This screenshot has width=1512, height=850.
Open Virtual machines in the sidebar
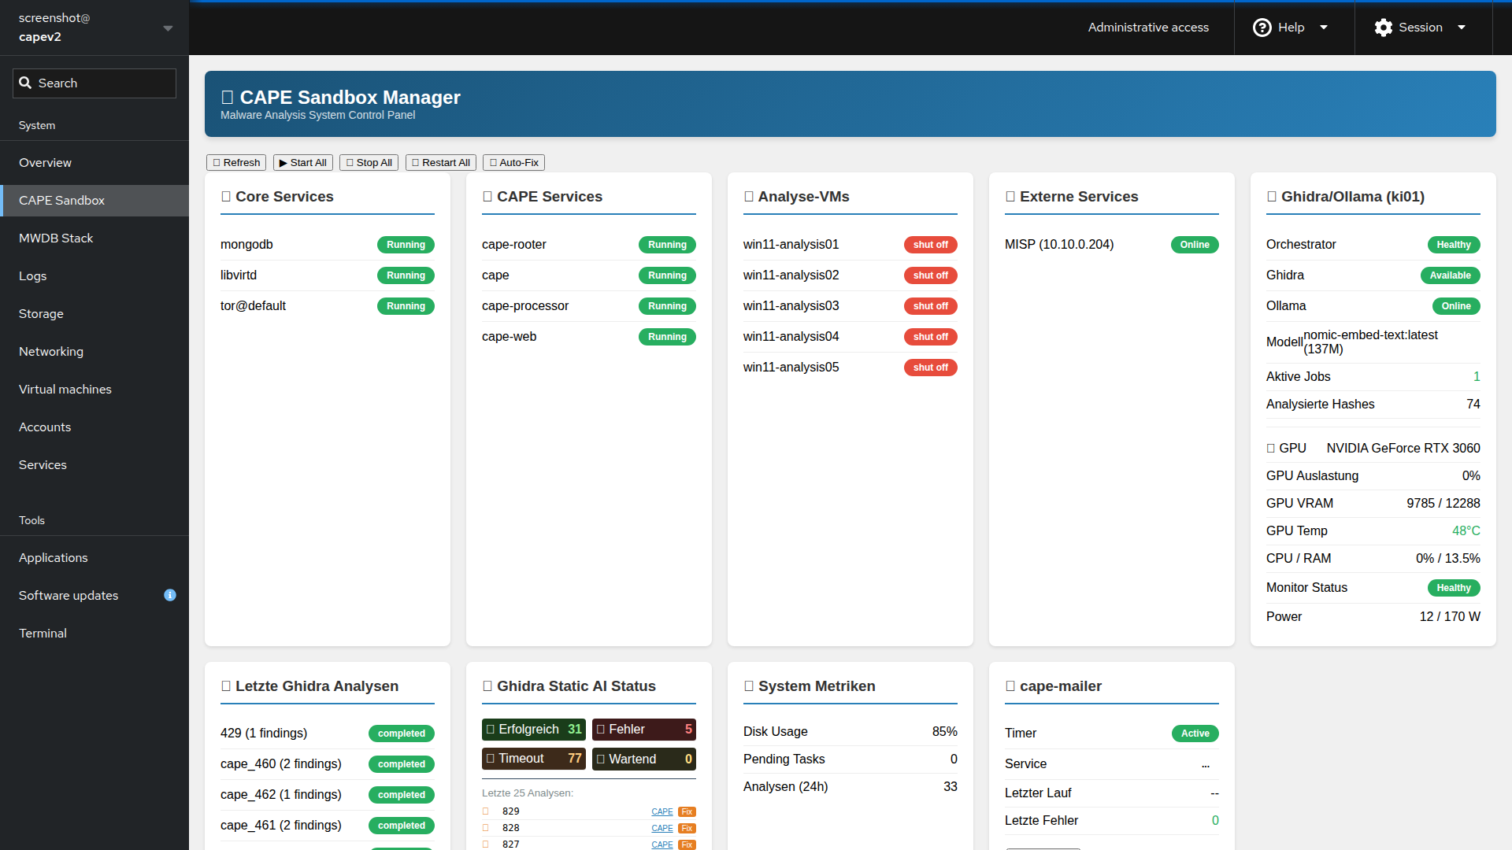tap(65, 390)
